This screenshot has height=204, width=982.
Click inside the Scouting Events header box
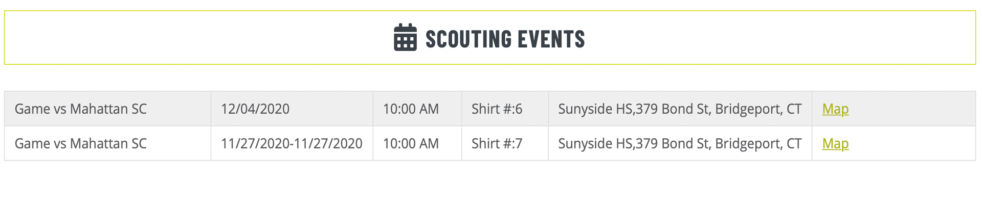coord(490,38)
